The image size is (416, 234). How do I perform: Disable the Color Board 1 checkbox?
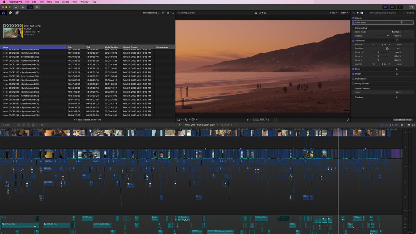click(353, 23)
